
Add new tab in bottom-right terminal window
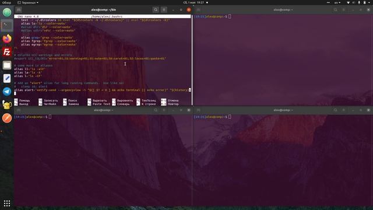(x=198, y=110)
